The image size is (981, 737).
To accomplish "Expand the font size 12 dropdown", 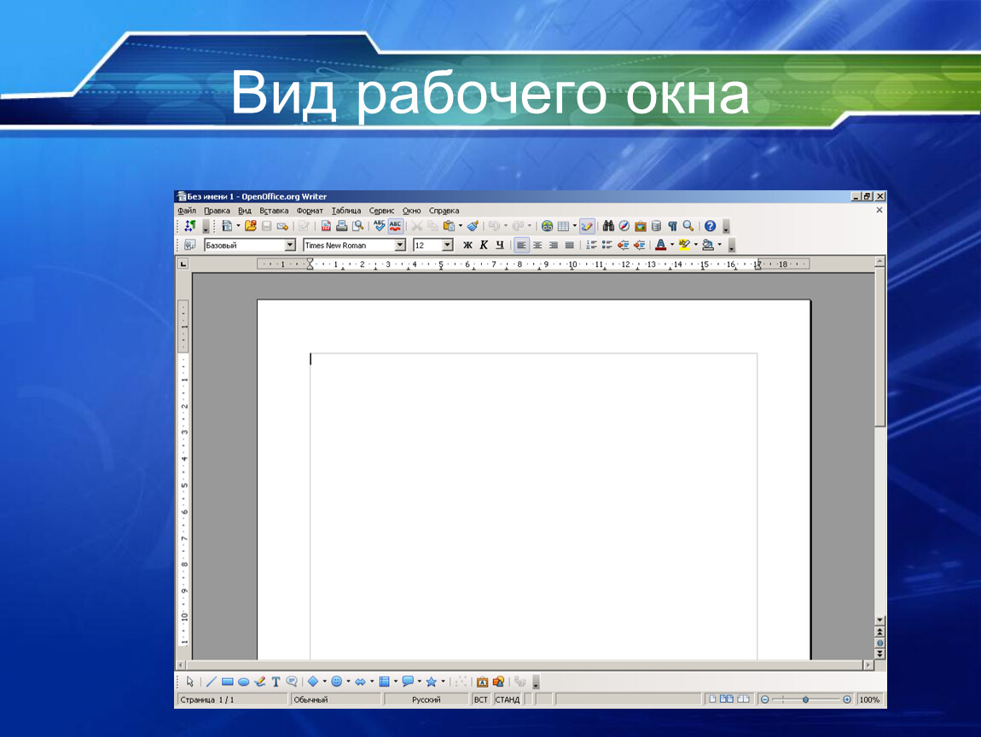I will [447, 245].
